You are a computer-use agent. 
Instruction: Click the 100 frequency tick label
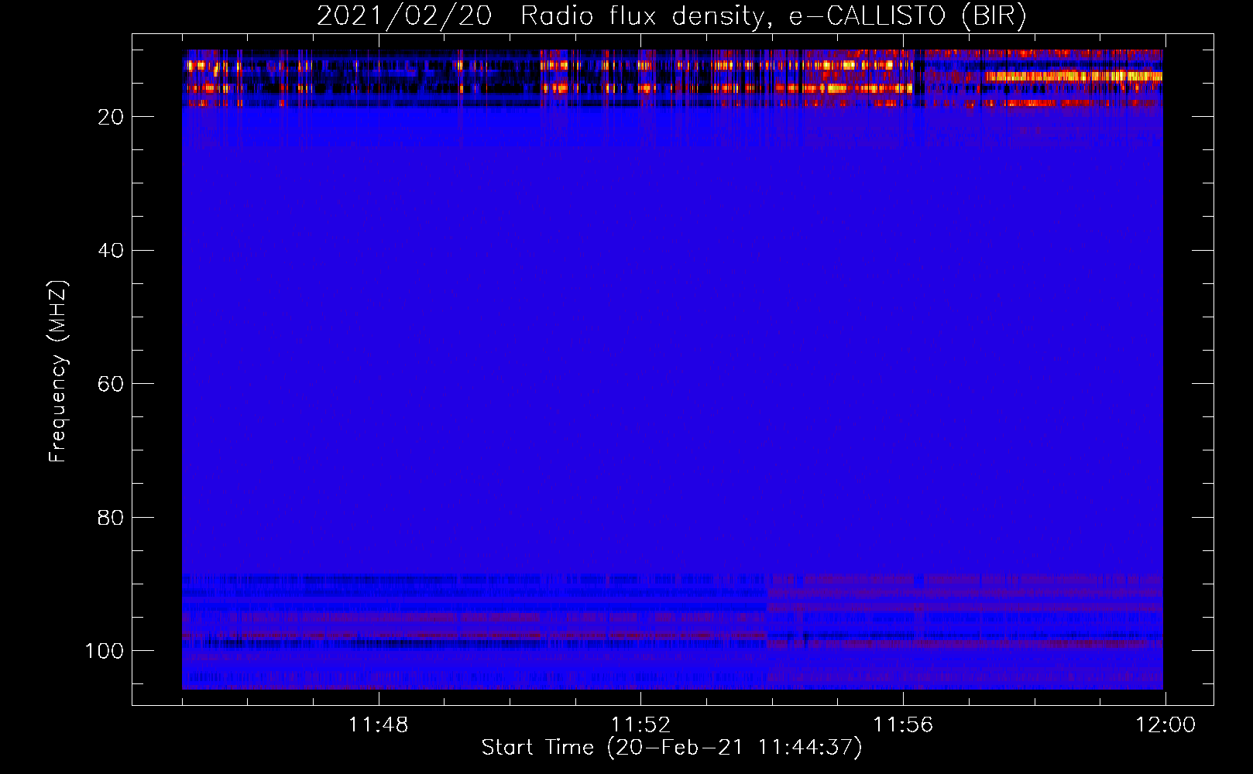pos(105,651)
